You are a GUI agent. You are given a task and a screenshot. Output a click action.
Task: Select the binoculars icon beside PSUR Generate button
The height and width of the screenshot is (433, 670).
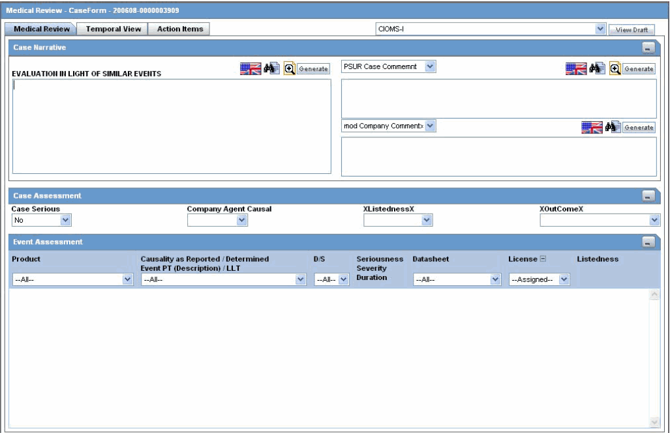(x=597, y=68)
